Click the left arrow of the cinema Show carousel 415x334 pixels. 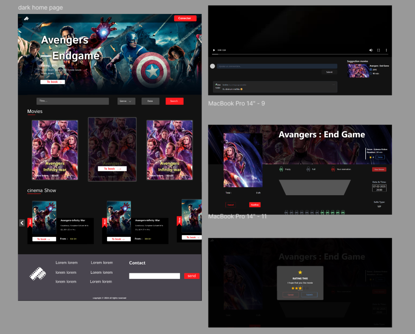pyautogui.click(x=22, y=223)
